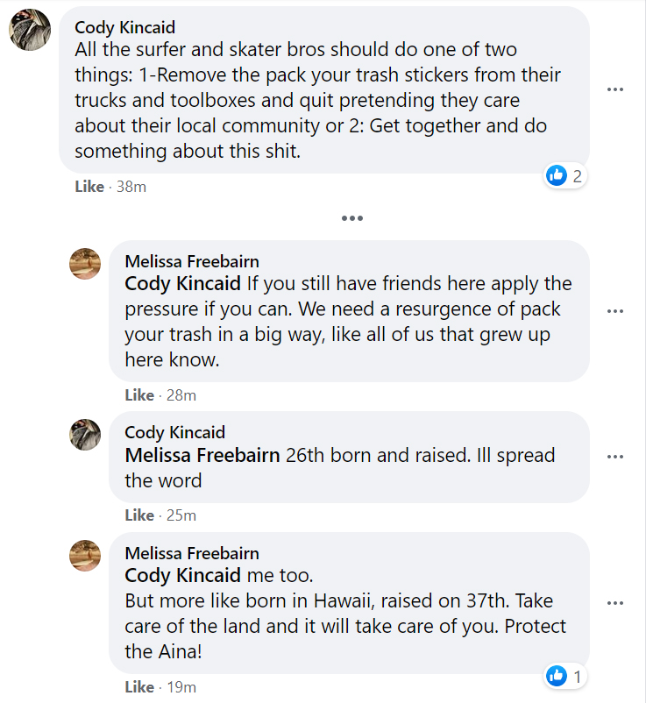Click the 19m timestamp on last reply
Viewport: 646px width, 703px height.
tap(181, 687)
